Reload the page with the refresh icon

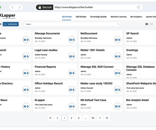click(138, 7)
